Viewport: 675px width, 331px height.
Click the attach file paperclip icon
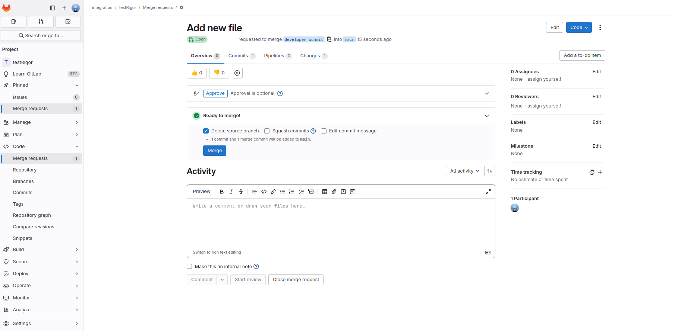[334, 192]
